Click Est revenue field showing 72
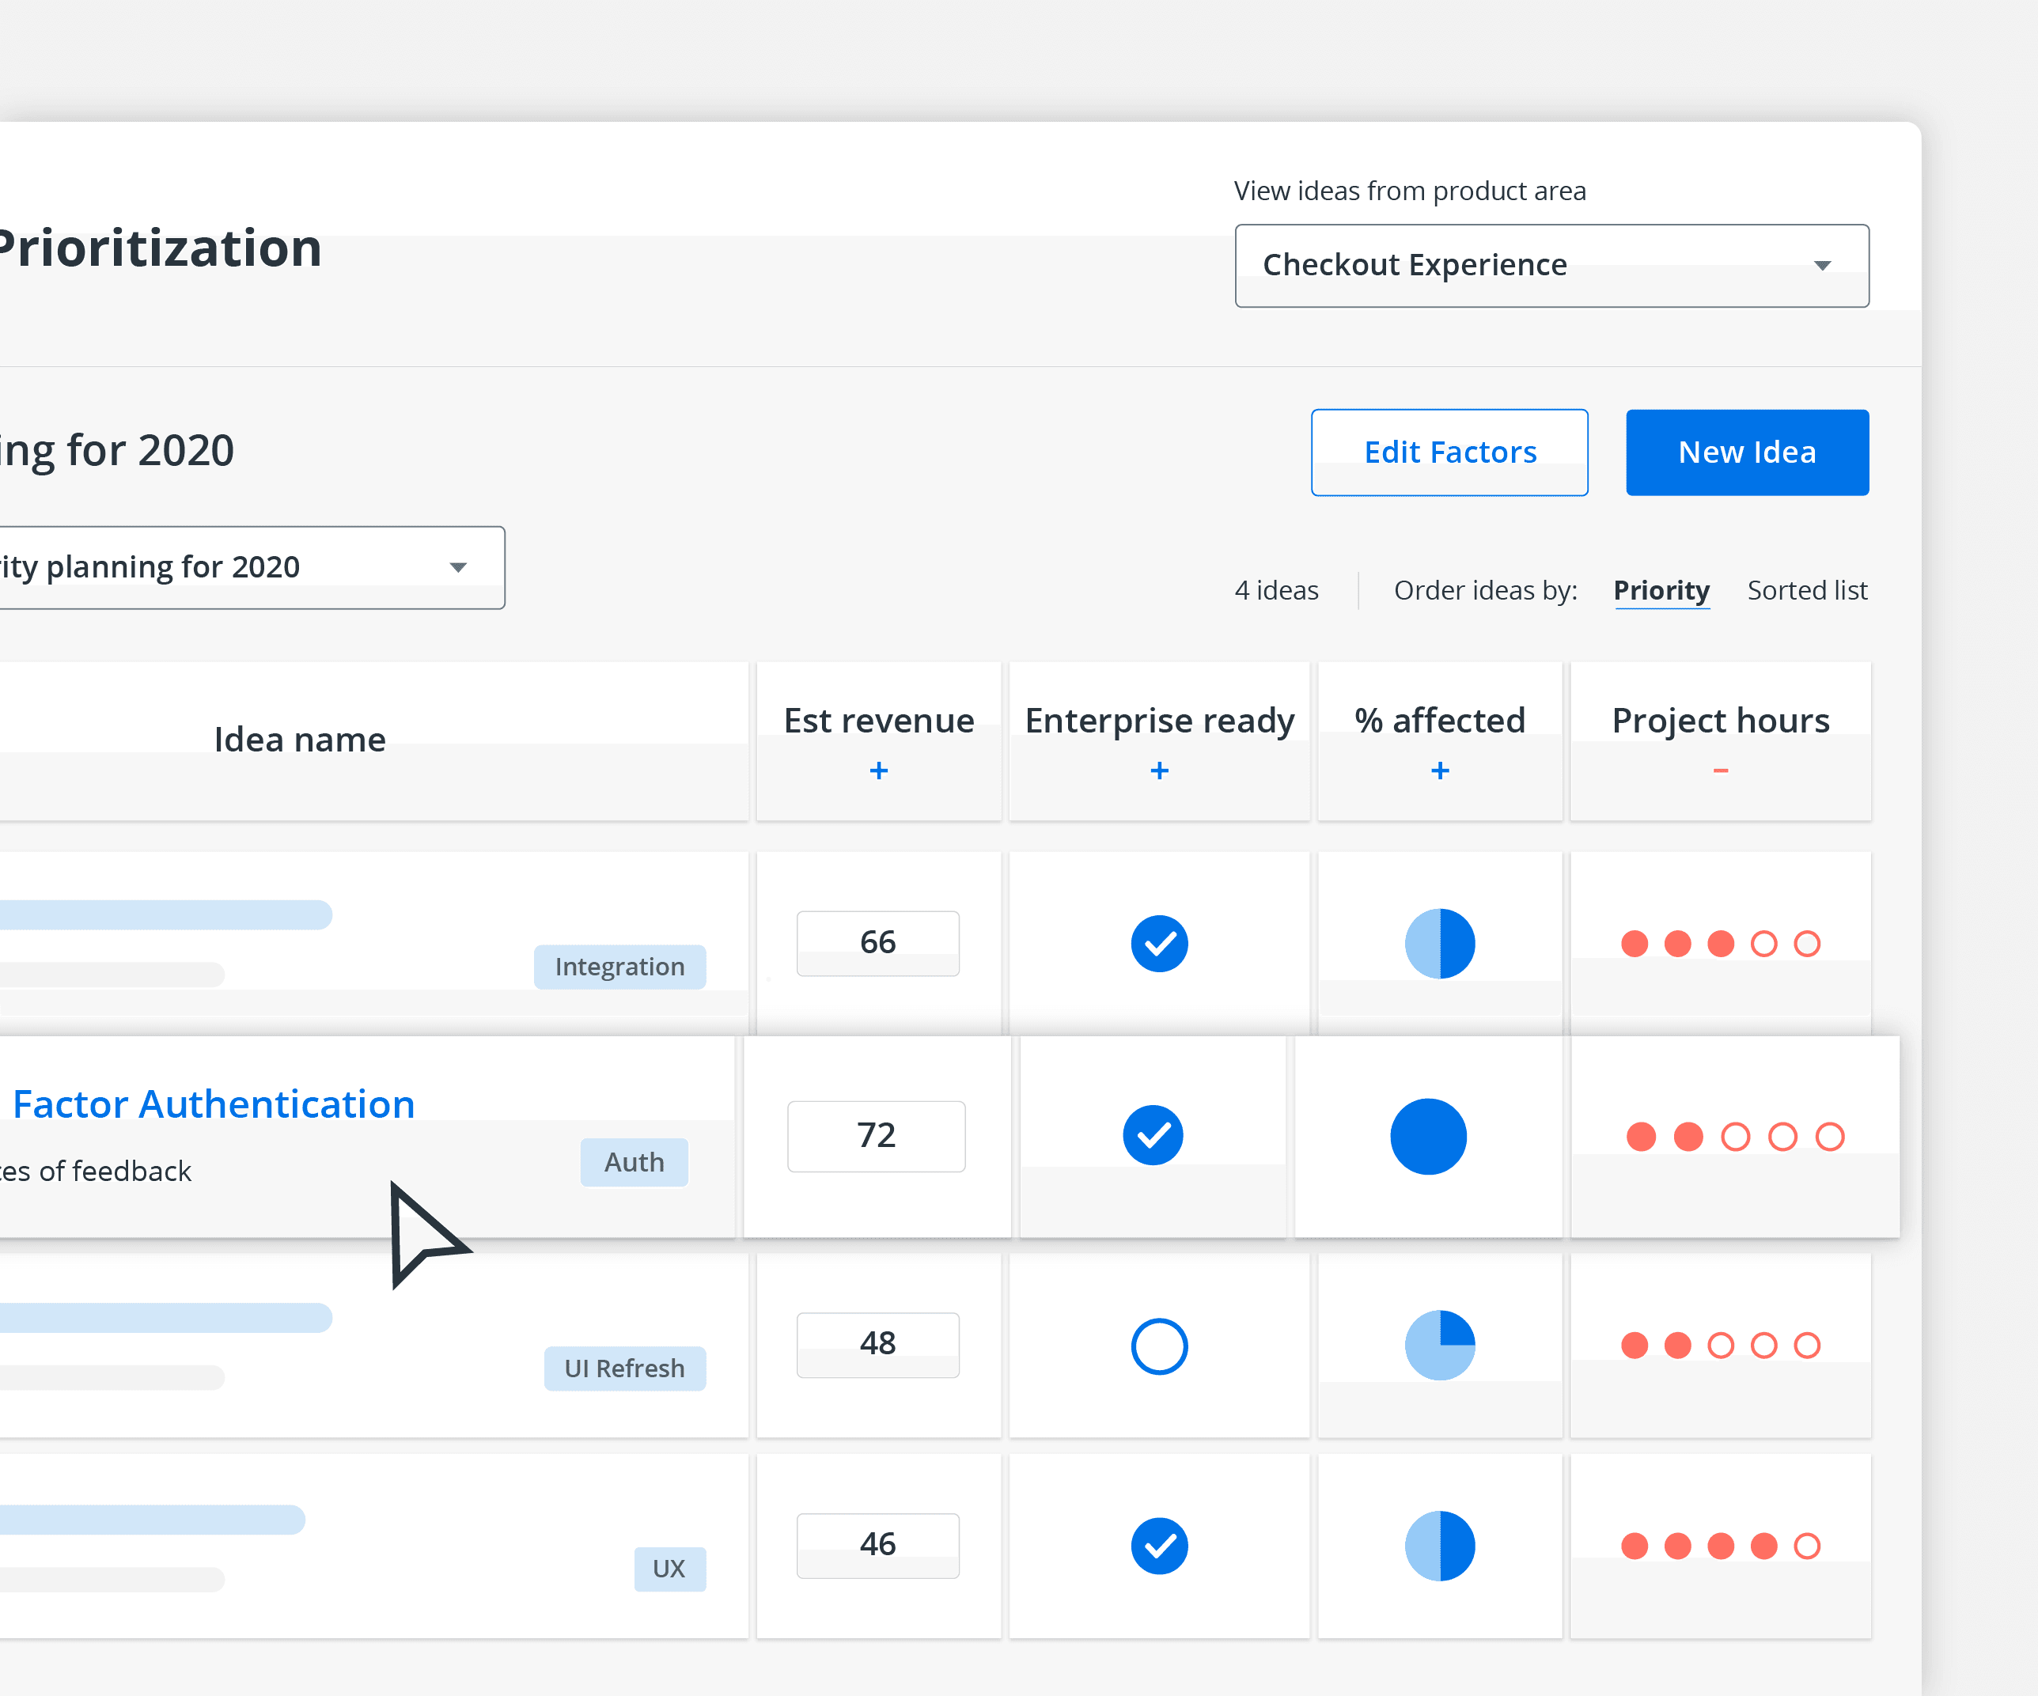This screenshot has width=2038, height=1696. [875, 1136]
